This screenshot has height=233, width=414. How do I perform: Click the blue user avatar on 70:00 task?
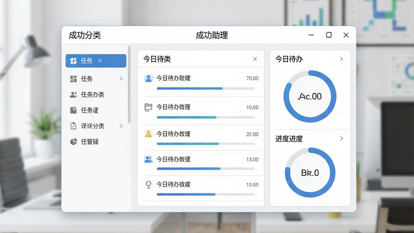tap(148, 78)
